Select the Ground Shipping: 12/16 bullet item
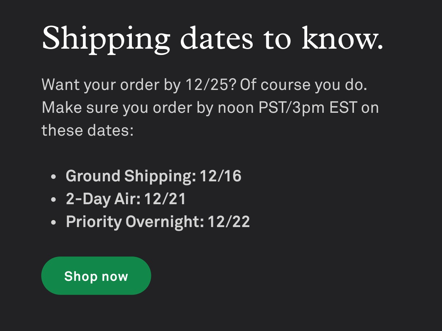 (x=153, y=176)
